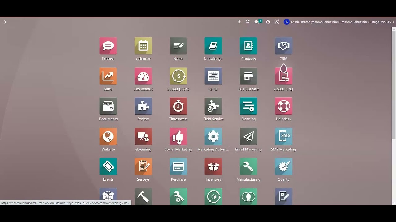The width and height of the screenshot is (396, 222).
Task: Open the document-with-pen app in bottom row
Action: pyautogui.click(x=283, y=197)
